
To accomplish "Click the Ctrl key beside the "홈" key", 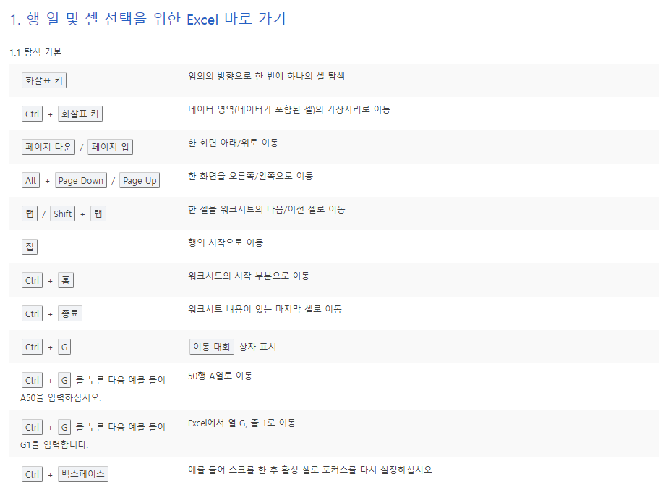I will point(32,280).
